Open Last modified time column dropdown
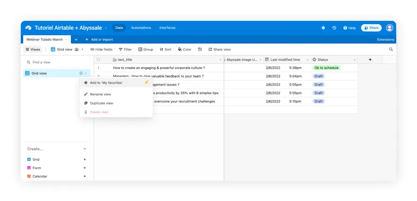Screen dimensions: 417x201 308,60
